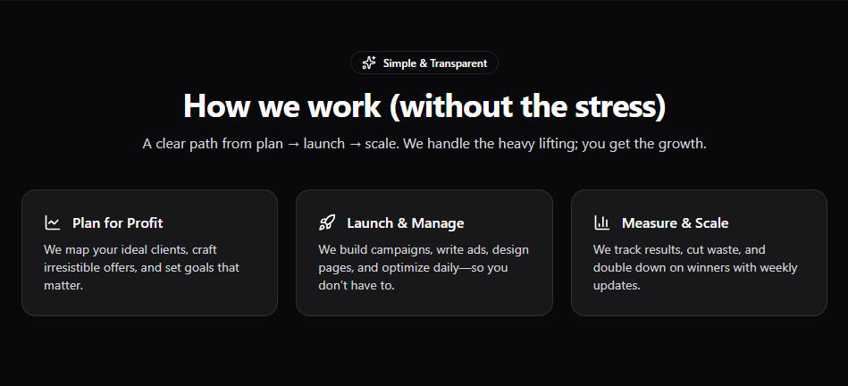848x386 pixels.
Task: Click the sparkles icon in the badge
Action: click(x=368, y=63)
